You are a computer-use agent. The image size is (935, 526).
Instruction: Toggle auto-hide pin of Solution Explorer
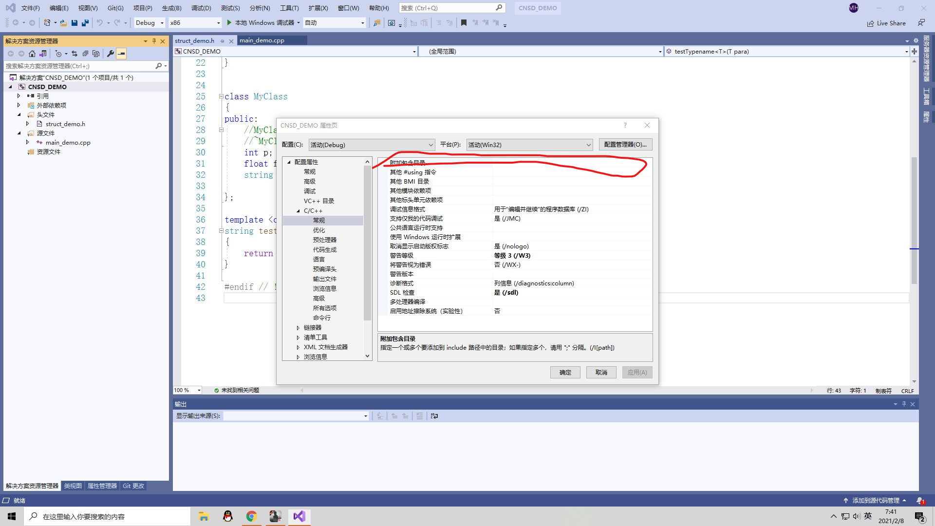[x=154, y=41]
